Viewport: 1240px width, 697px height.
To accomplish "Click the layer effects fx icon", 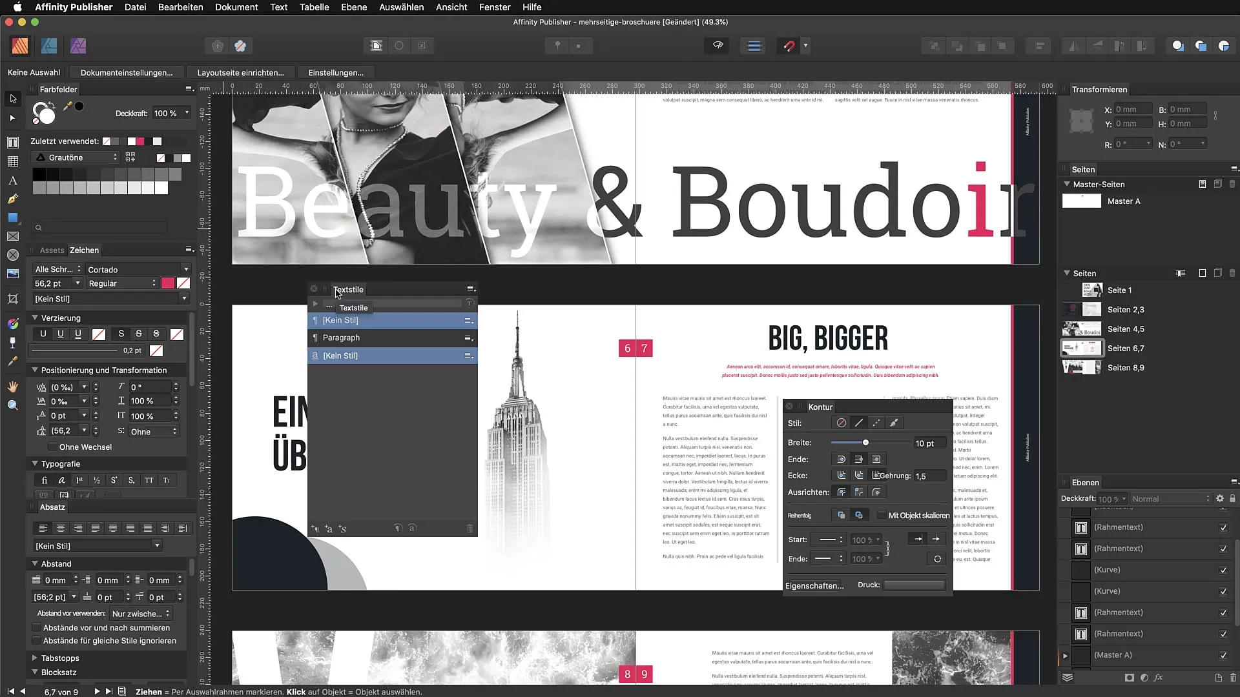I will point(1159,678).
